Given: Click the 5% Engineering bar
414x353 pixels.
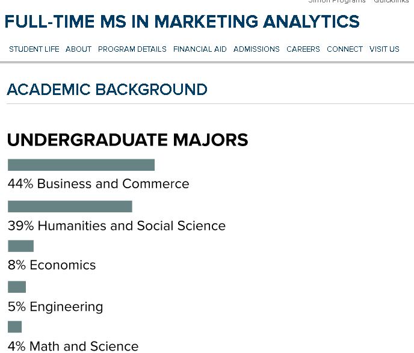Looking at the screenshot, I should [x=17, y=287].
